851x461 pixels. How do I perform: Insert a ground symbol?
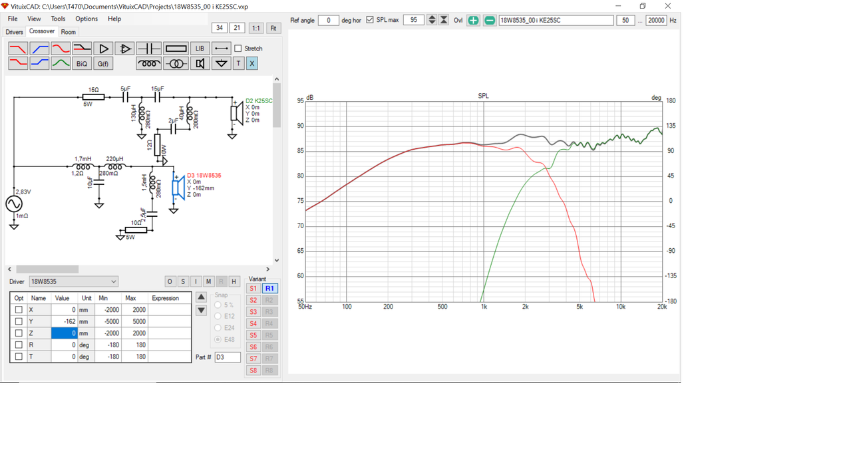pos(222,63)
